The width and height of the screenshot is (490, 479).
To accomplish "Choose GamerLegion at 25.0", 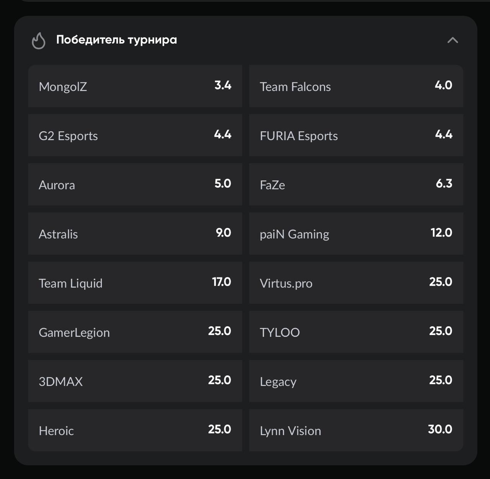I will (135, 332).
